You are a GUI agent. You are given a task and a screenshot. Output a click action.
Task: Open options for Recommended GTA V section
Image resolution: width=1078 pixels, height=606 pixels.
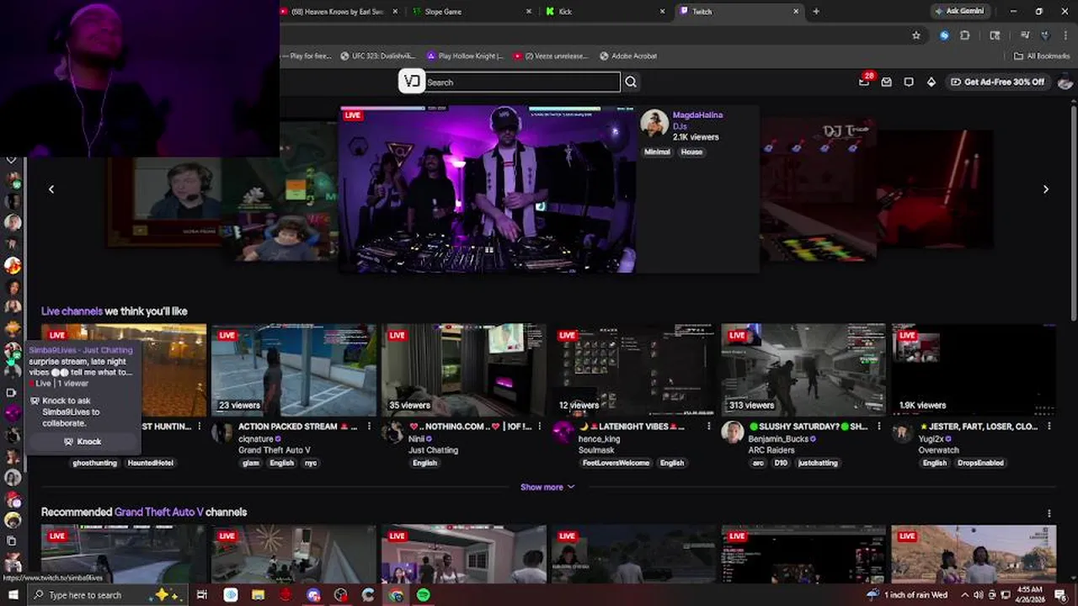click(x=1049, y=513)
